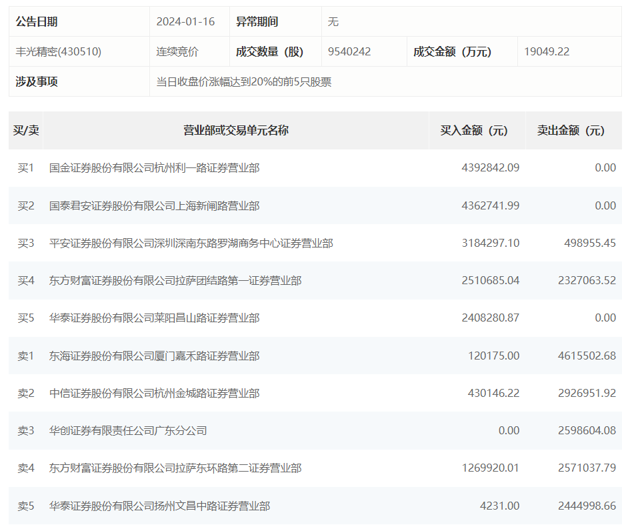Viewport: 630px width, 527px height.
Task: Select sell amount 2598604.08
Action: coord(587,430)
